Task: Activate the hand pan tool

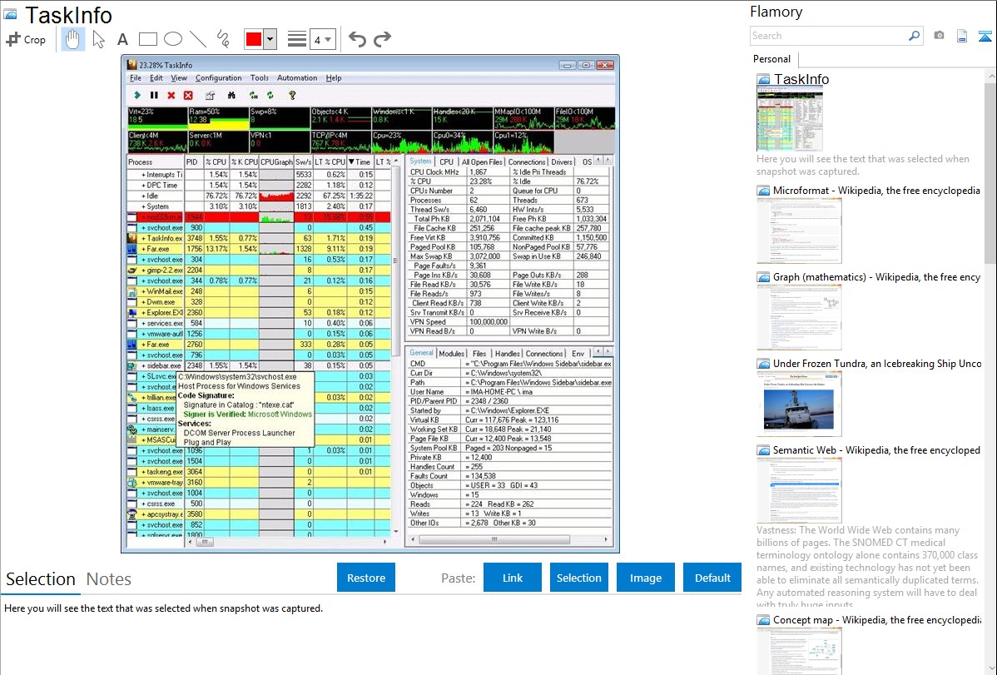Action: click(72, 39)
